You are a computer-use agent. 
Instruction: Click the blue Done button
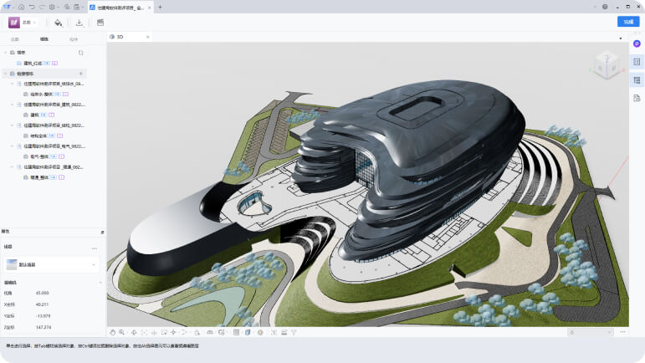click(627, 22)
